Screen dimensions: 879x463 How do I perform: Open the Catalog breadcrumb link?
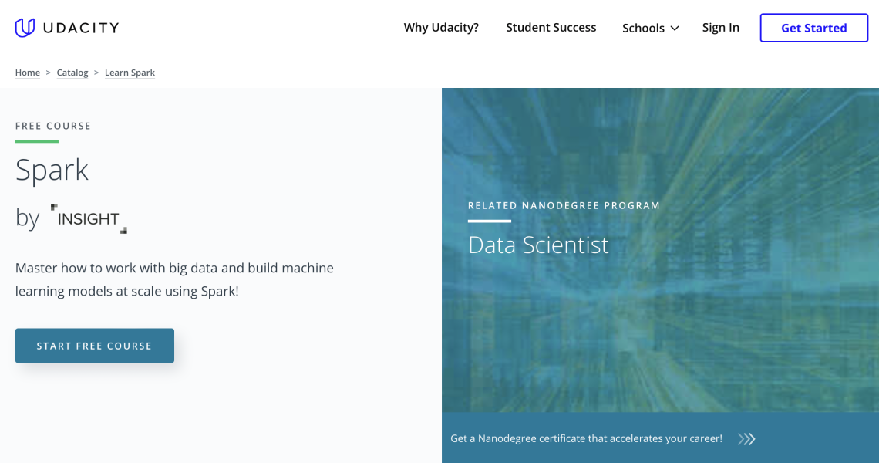[x=72, y=73]
